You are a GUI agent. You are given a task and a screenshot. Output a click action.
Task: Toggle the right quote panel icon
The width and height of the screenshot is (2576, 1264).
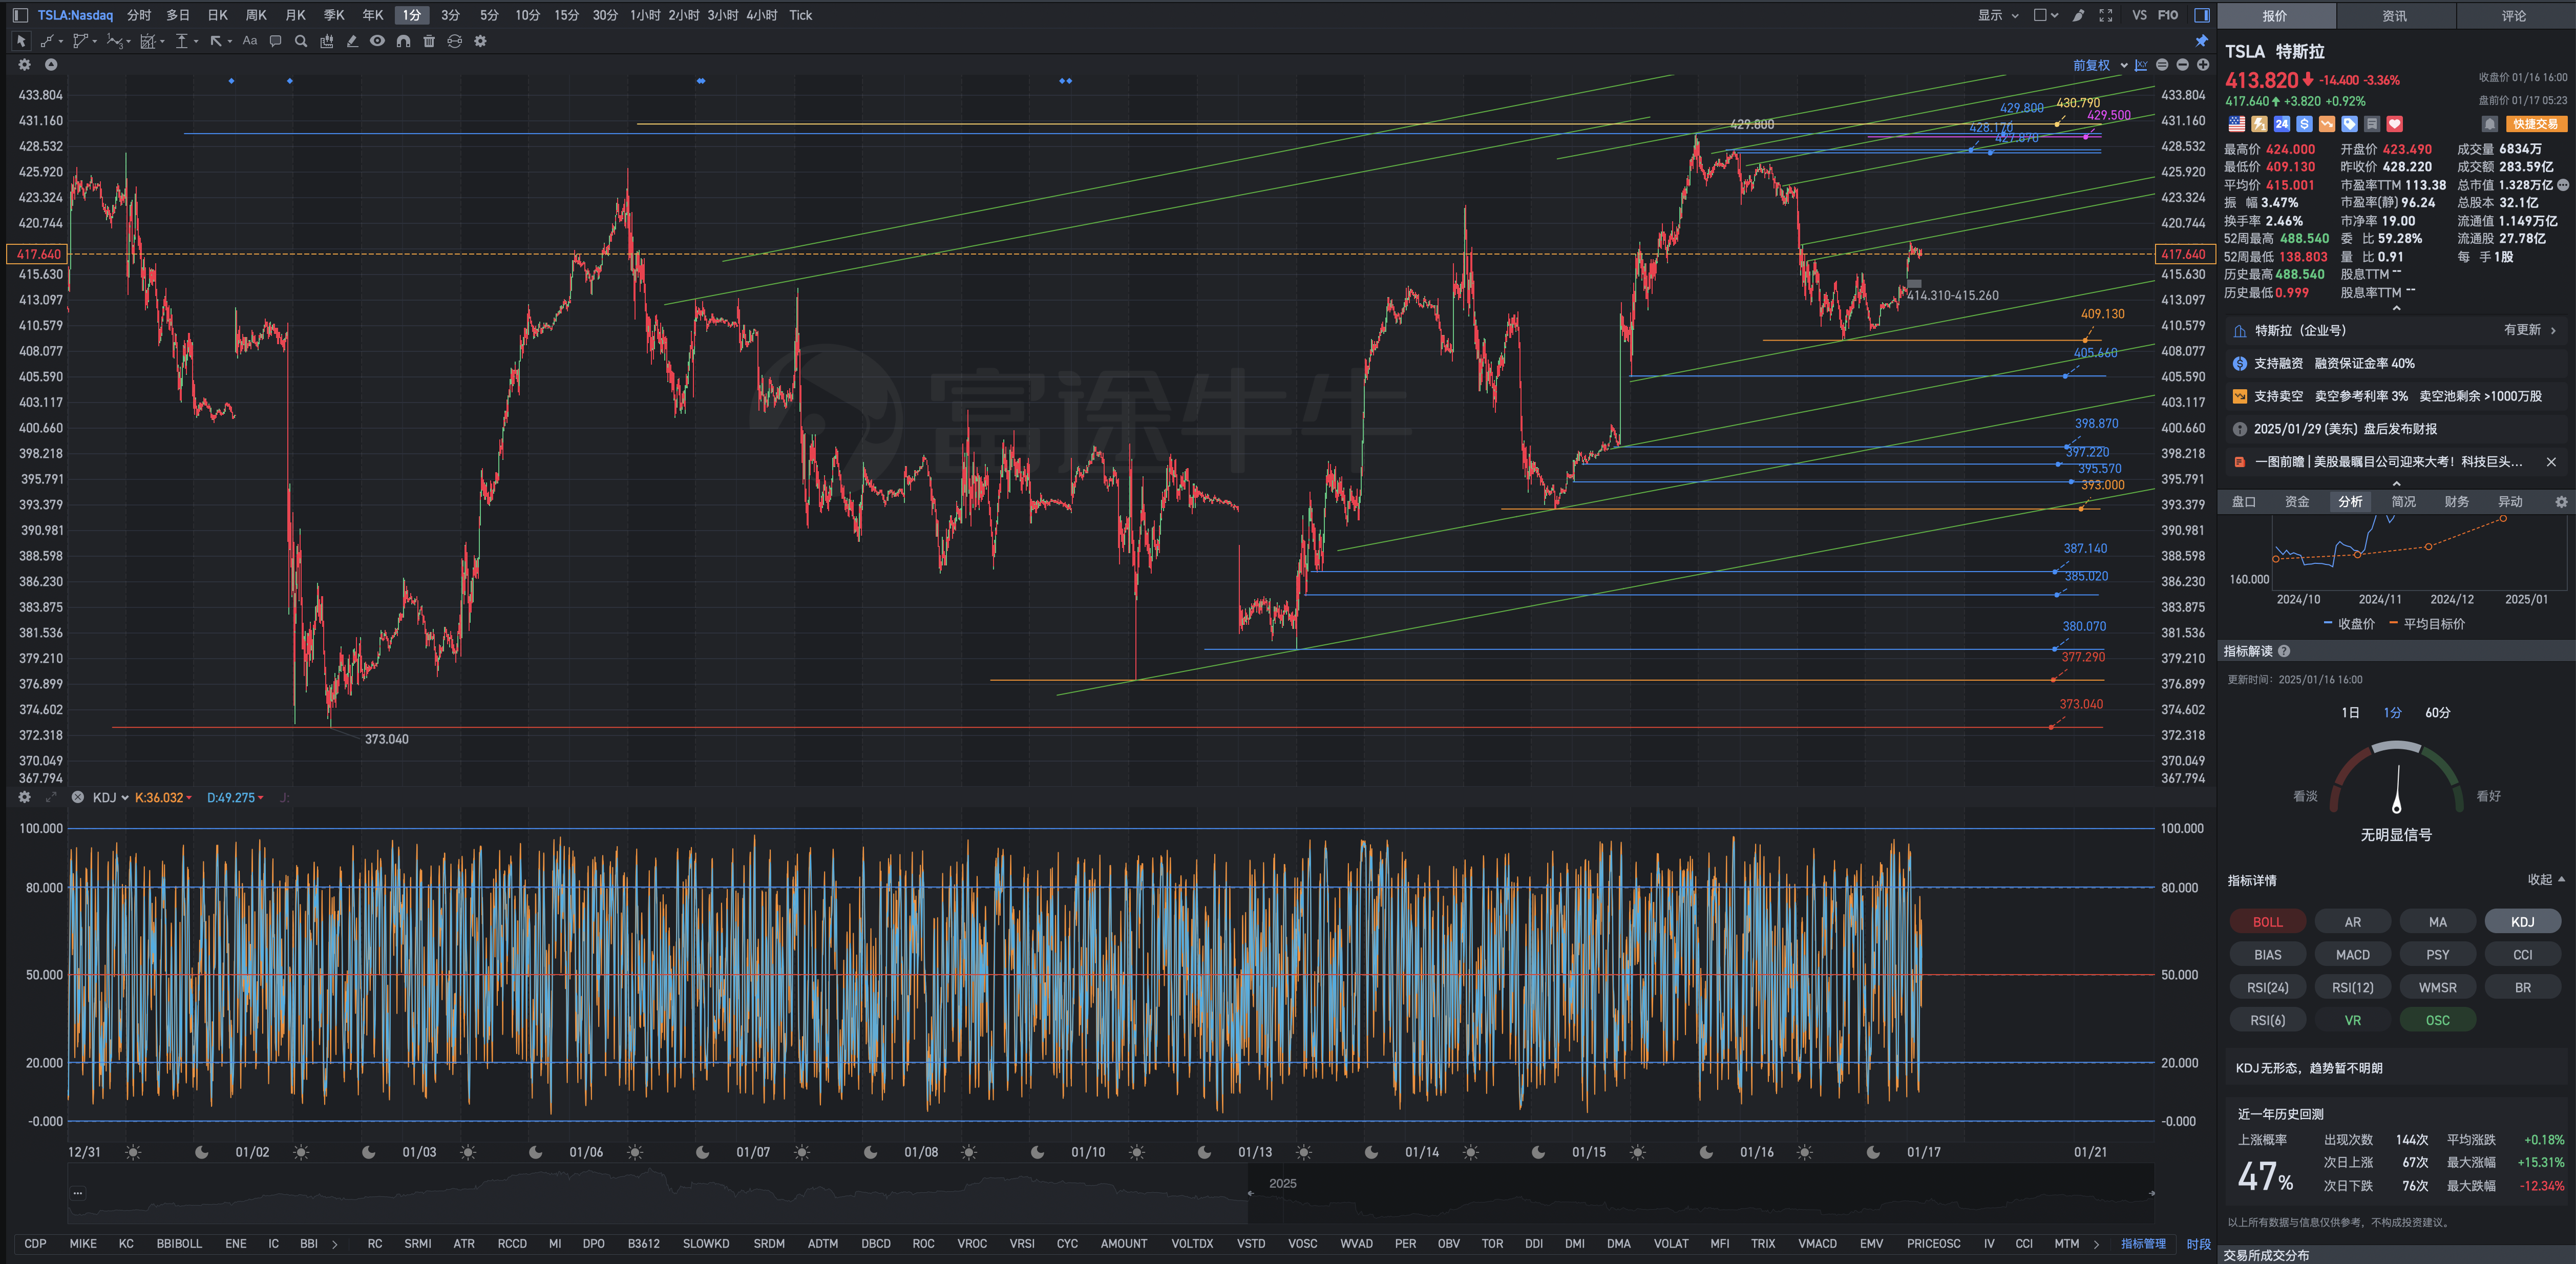click(x=2202, y=15)
